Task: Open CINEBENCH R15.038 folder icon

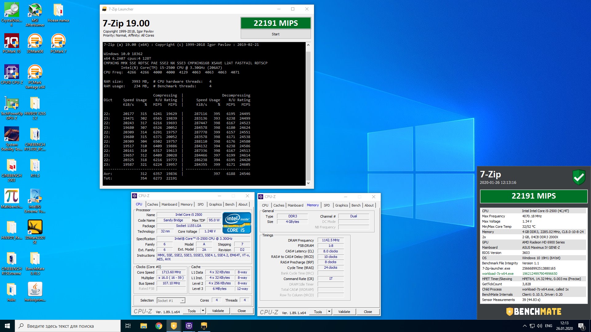Action: pyautogui.click(x=35, y=139)
